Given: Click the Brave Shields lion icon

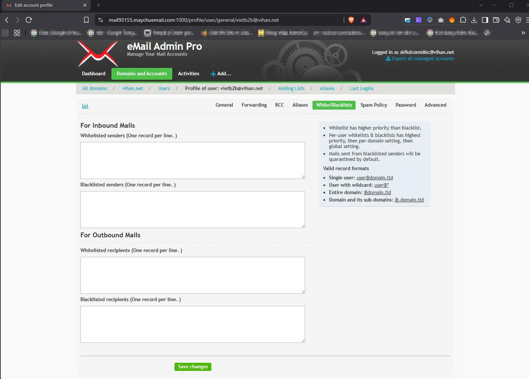Looking at the screenshot, I should 351,20.
